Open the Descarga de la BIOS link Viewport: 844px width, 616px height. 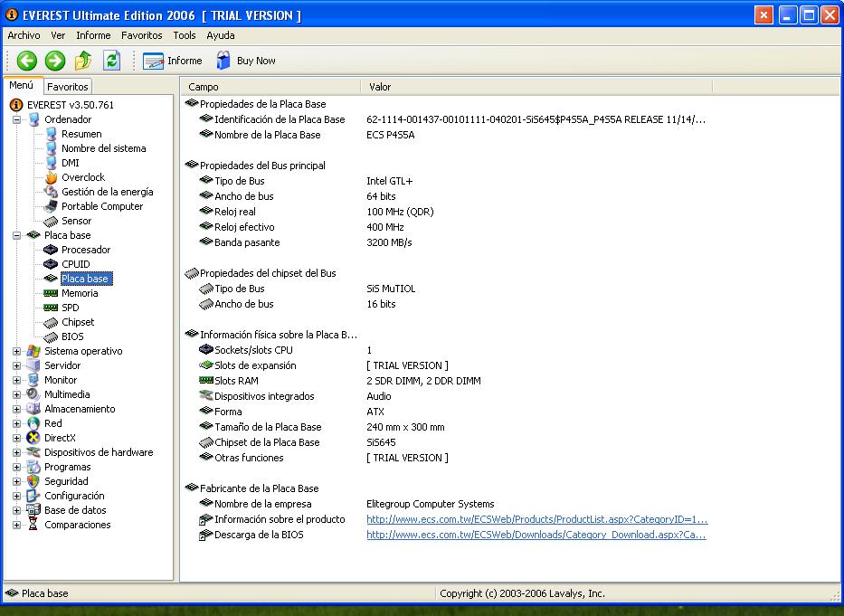pos(536,535)
